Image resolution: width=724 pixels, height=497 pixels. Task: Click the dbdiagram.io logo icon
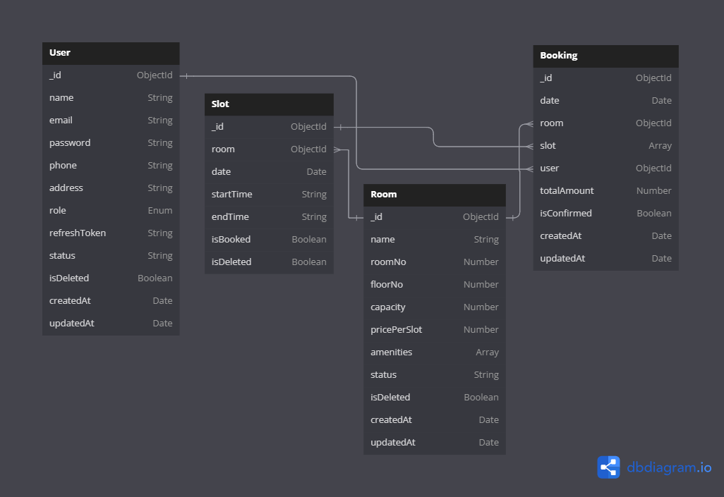608,467
